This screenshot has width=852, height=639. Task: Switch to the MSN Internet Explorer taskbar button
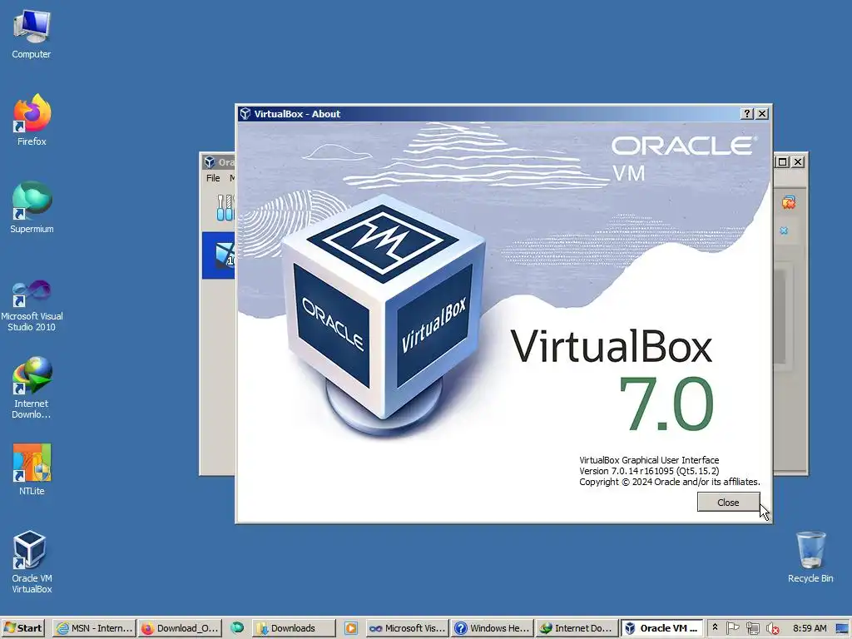(x=95, y=628)
